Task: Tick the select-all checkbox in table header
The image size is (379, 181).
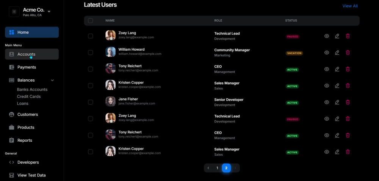Action: (x=91, y=20)
